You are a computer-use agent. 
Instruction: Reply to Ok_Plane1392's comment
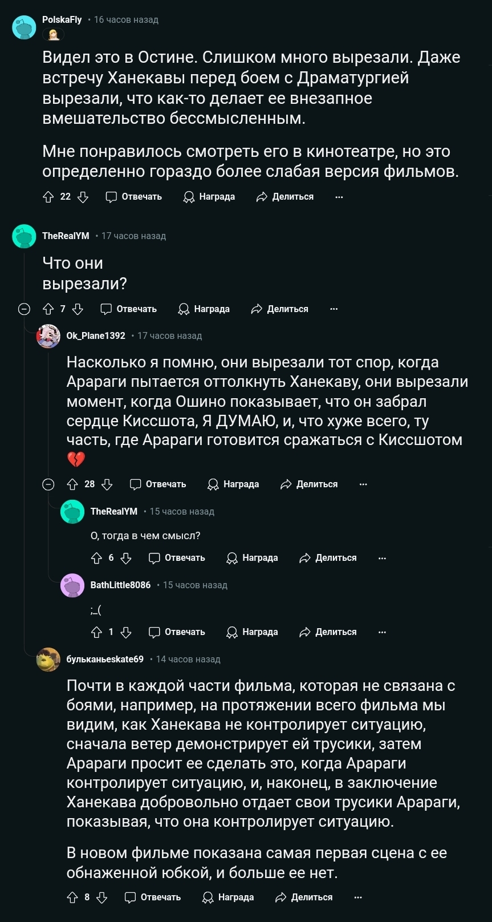(158, 484)
